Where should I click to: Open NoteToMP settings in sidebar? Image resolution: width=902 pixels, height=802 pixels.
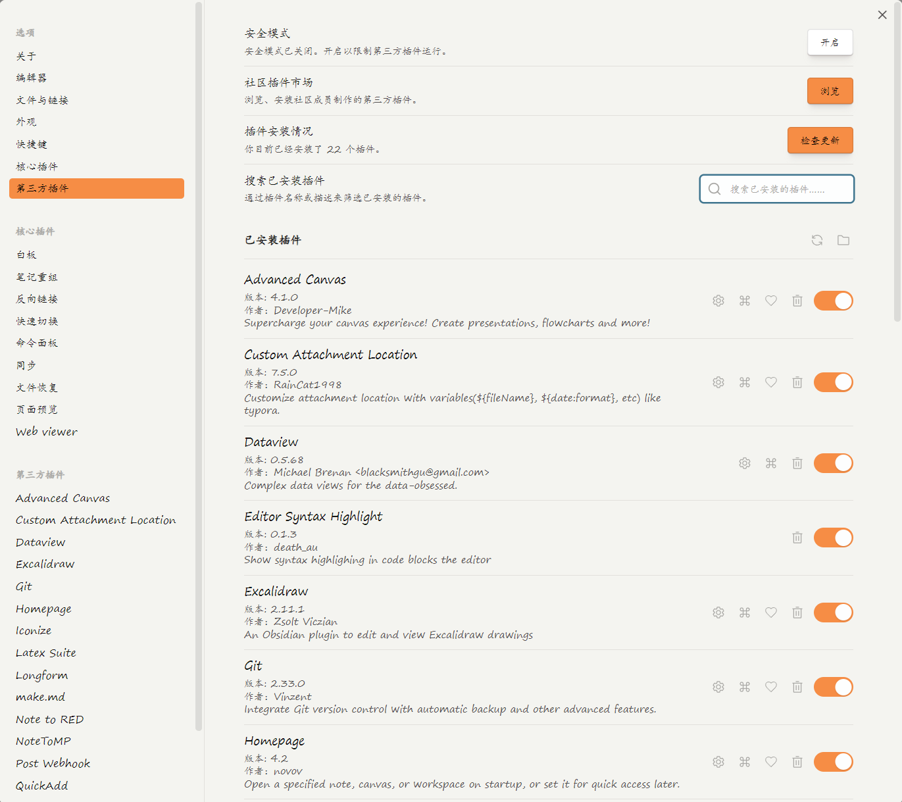pyautogui.click(x=97, y=741)
